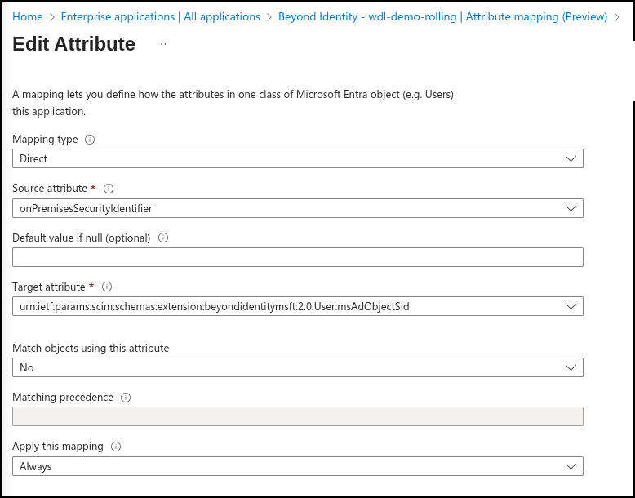
Task: Click the Match objects using this attribute label
Action: 91,348
